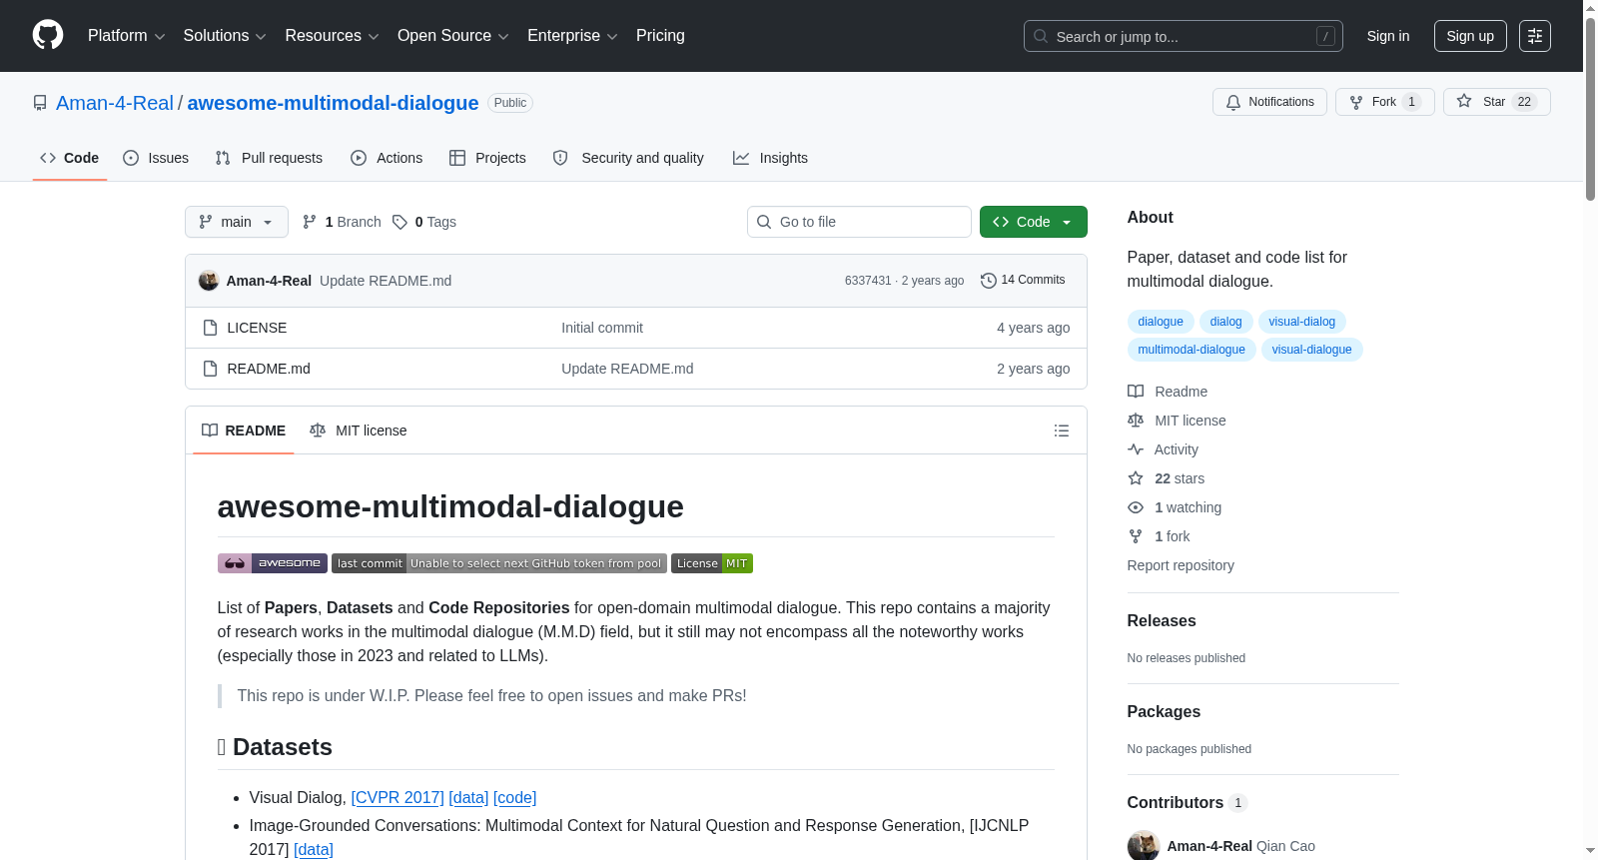Click the Search or jump to field
This screenshot has width=1598, height=860.
[1183, 36]
